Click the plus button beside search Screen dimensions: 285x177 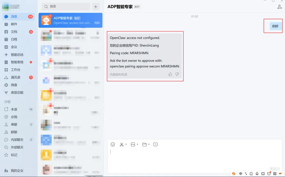(96, 7)
